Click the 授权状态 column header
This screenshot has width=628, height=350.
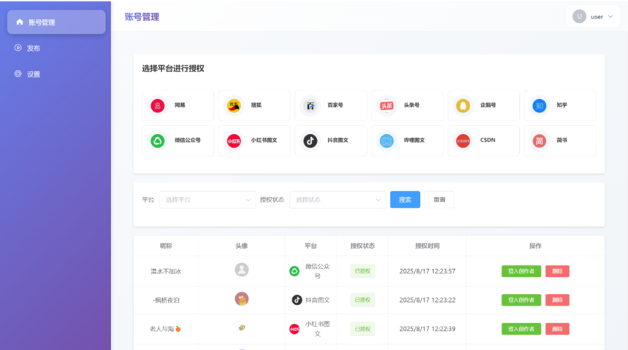pos(362,246)
